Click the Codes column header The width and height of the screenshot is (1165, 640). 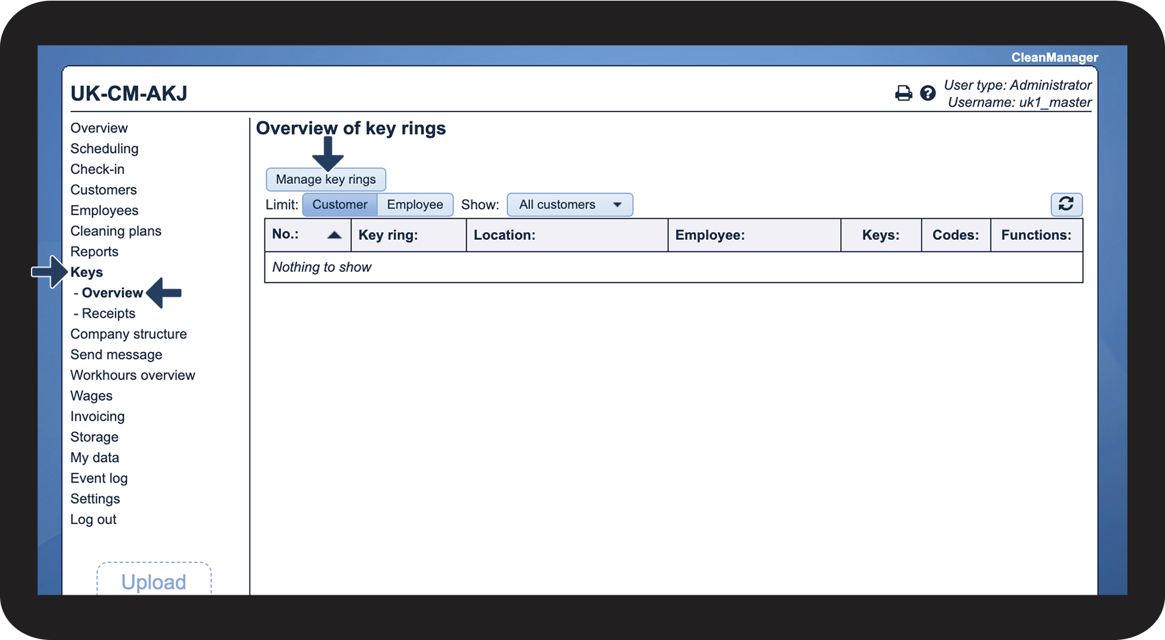click(x=956, y=235)
